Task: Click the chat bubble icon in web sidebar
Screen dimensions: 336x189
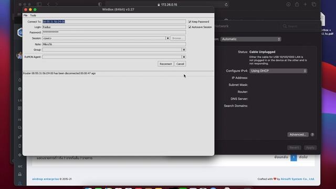Action: pos(20,128)
